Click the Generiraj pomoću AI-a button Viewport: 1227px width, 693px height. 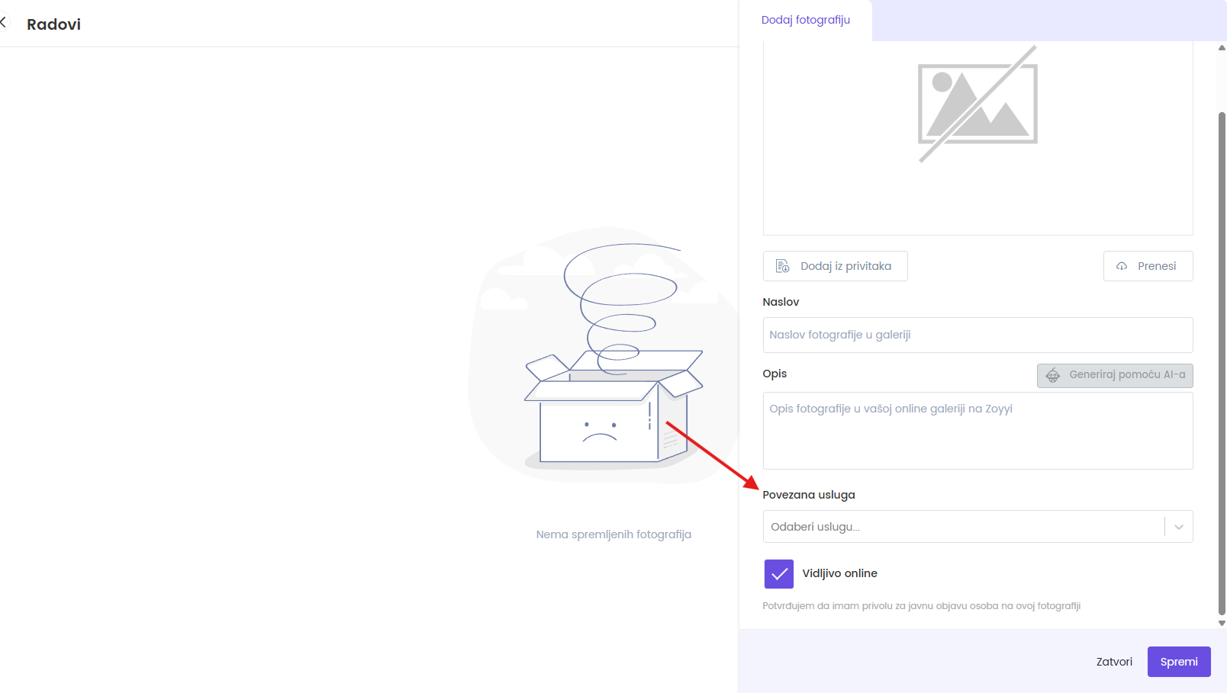1126,375
